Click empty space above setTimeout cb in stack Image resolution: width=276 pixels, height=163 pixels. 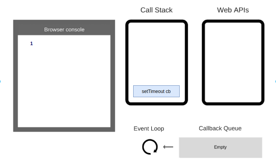pyautogui.click(x=156, y=54)
